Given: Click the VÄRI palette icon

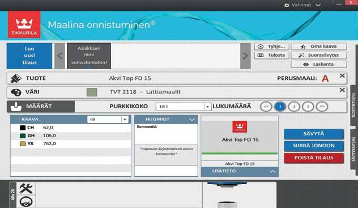Looking at the screenshot, I should [16, 92].
